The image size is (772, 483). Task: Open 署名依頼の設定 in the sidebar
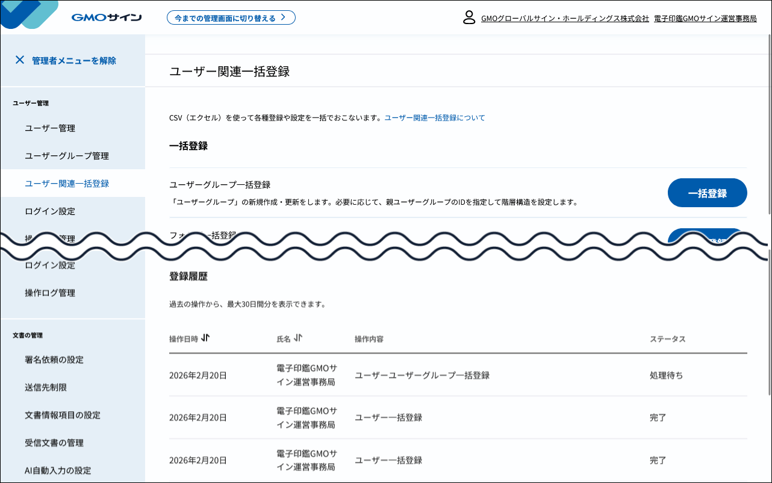55,360
